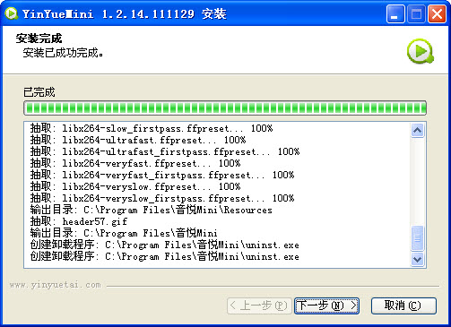The width and height of the screenshot is (451, 327).
Task: Click the green installation progress bar
Action: tap(225, 108)
